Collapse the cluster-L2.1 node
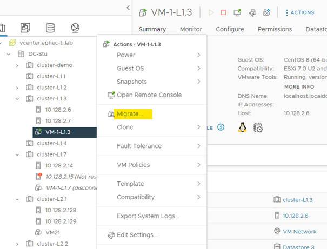327x249 pixels. pos(17,199)
